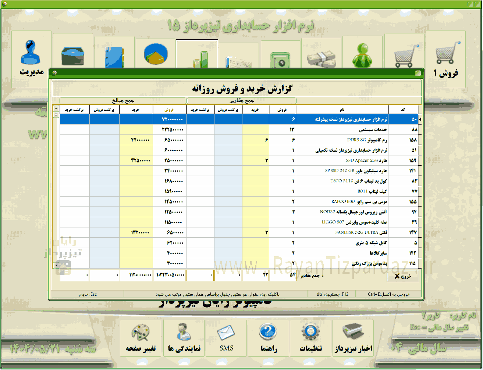This screenshot has height=370, width=483.
Task: Open the نمایندگی ها agents button
Action: [184, 338]
